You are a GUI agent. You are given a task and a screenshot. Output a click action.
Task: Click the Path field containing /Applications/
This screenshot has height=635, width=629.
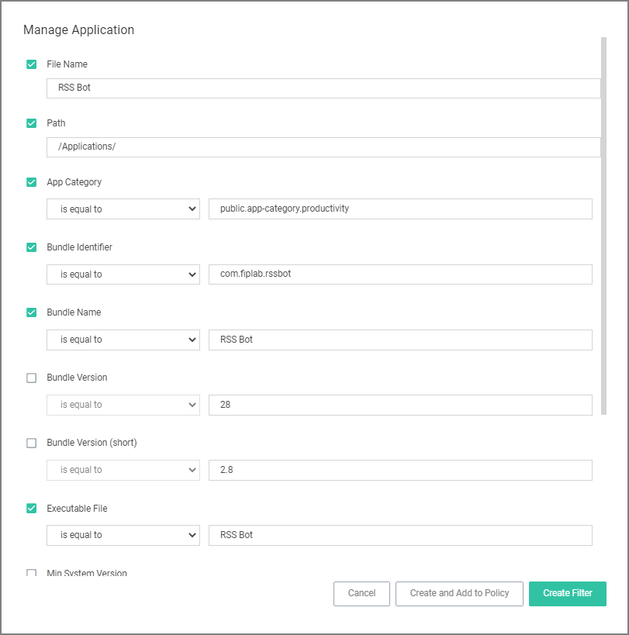pyautogui.click(x=323, y=147)
